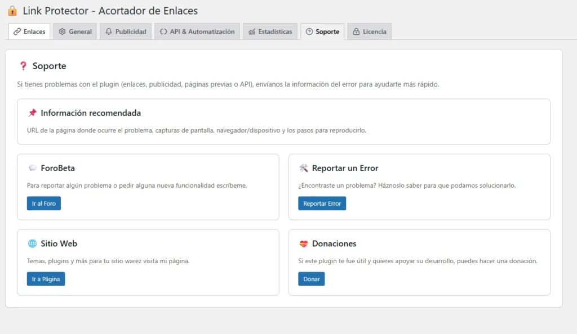Click the Reportar Error button
577x334 pixels.
pos(322,204)
